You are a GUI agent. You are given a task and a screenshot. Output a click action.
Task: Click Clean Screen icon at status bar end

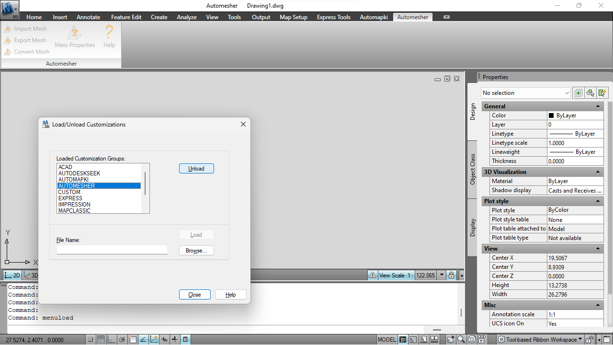click(x=607, y=340)
